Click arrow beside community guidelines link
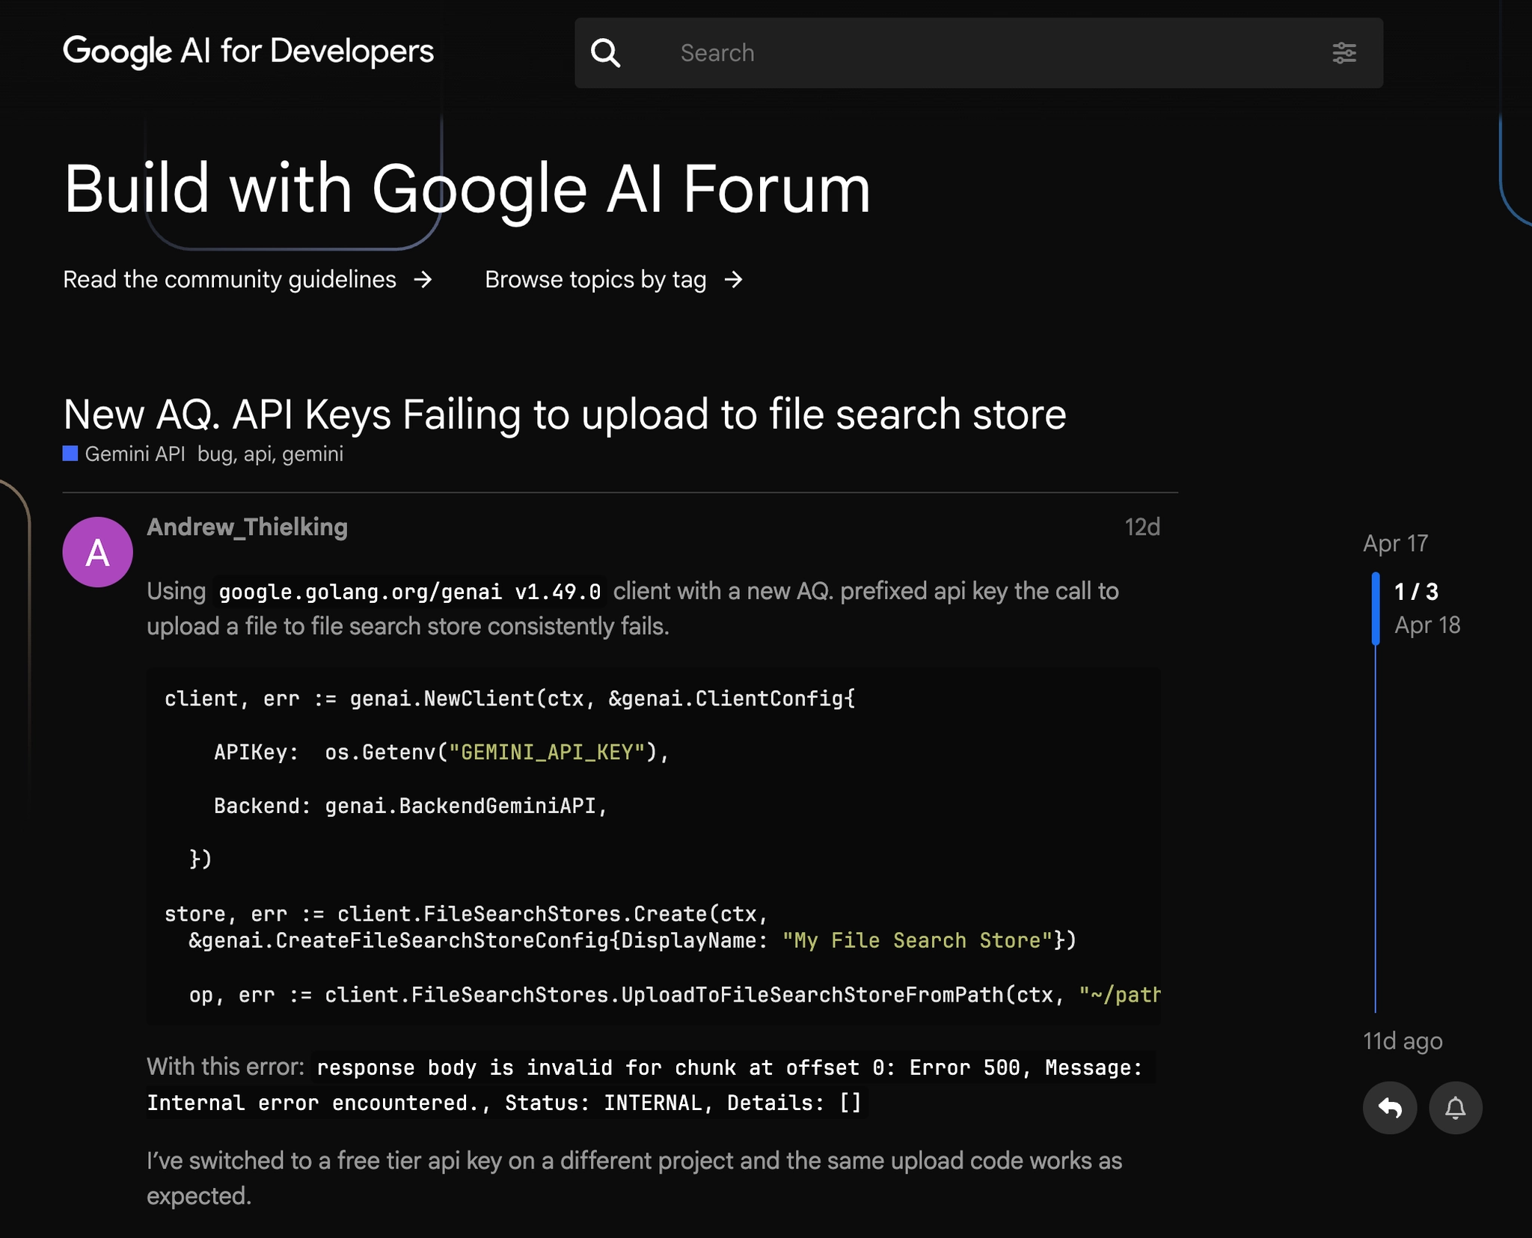1532x1238 pixels. (424, 279)
